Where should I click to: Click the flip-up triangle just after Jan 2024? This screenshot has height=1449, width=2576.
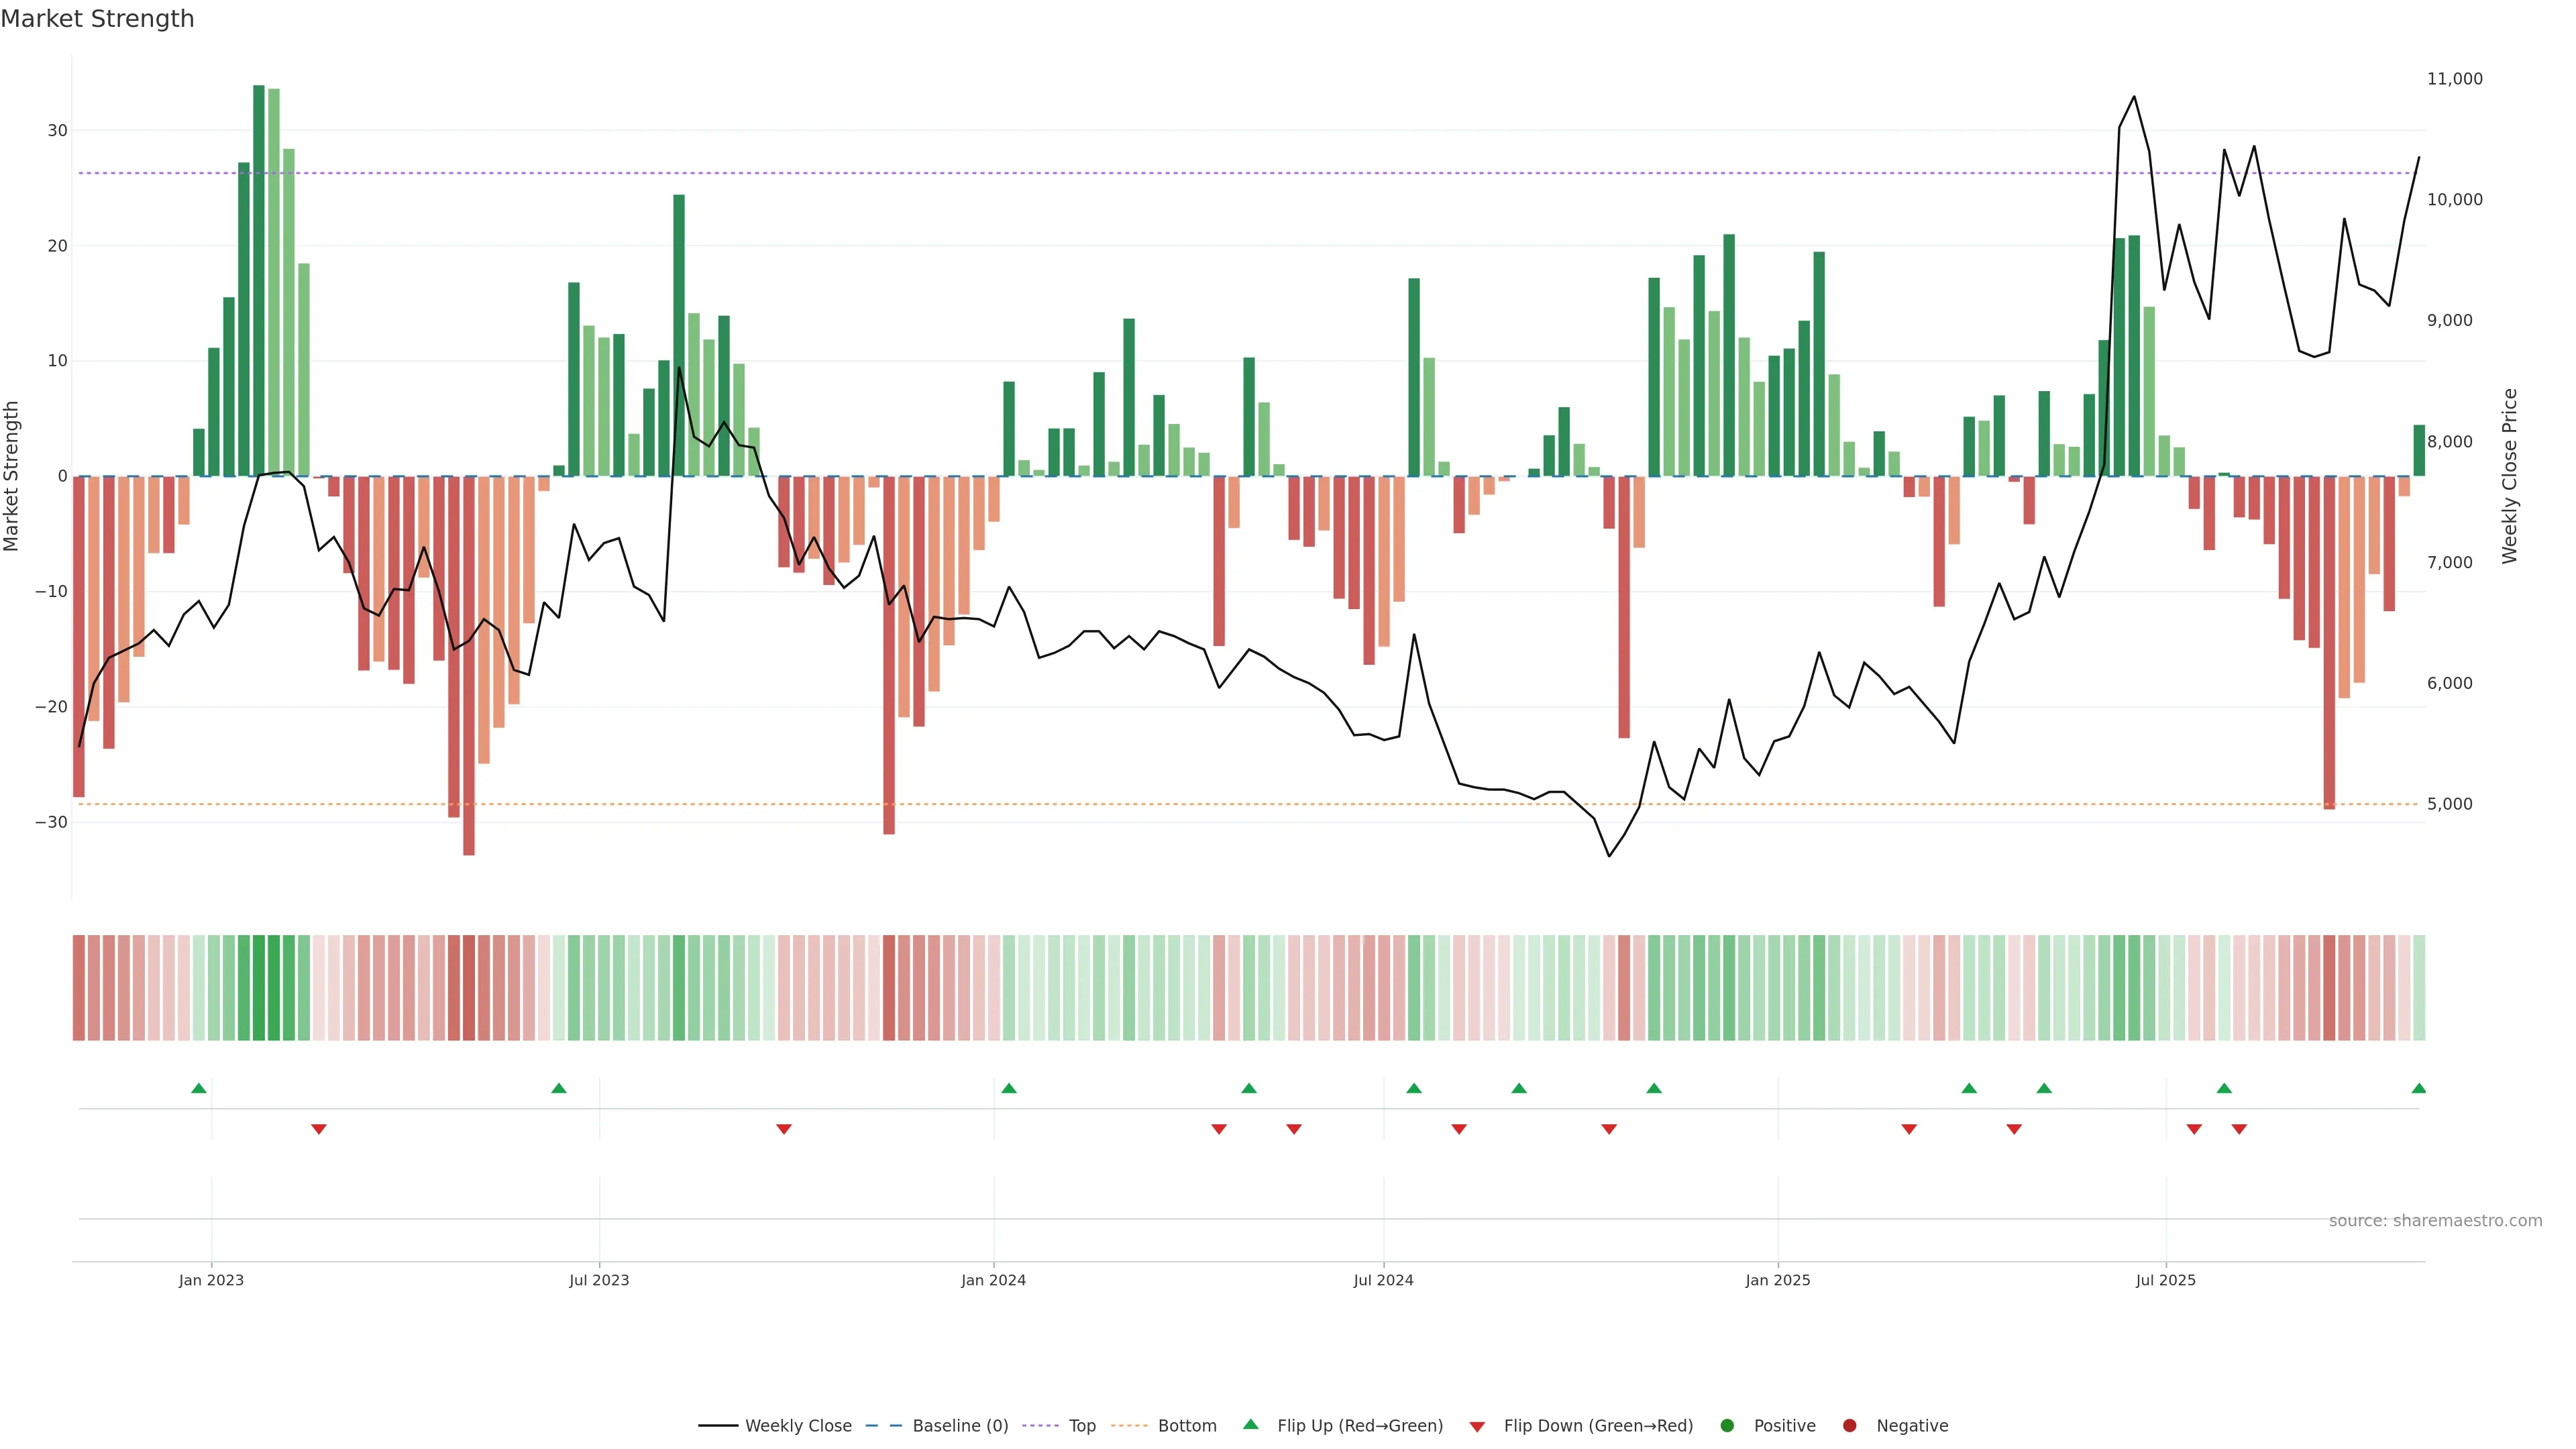point(1009,1088)
